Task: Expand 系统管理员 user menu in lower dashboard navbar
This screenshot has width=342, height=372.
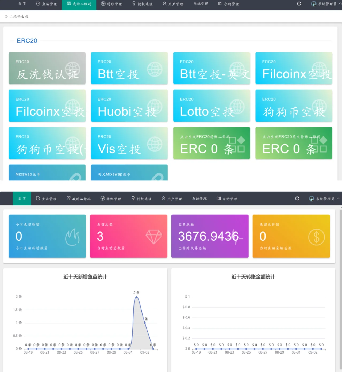Action: click(x=324, y=199)
